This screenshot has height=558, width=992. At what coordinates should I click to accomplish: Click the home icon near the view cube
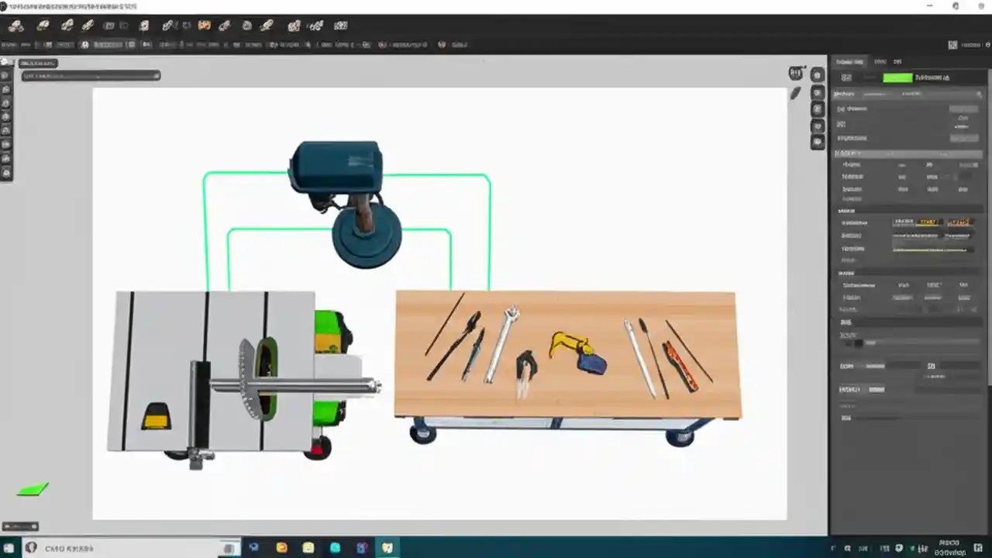point(817,74)
